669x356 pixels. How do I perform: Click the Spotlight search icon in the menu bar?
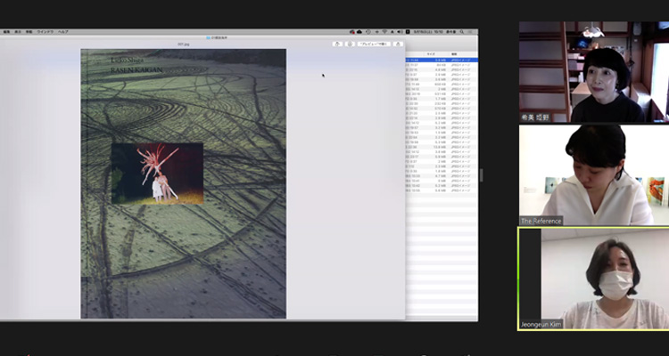tap(462, 32)
